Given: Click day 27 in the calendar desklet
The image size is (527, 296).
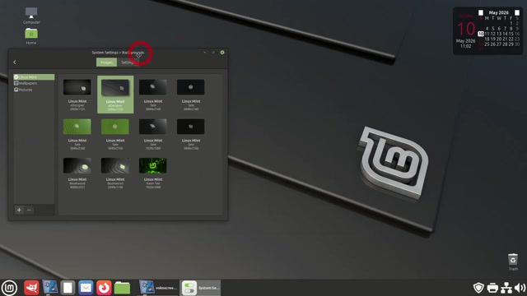Looking at the screenshot, I should [499, 44].
